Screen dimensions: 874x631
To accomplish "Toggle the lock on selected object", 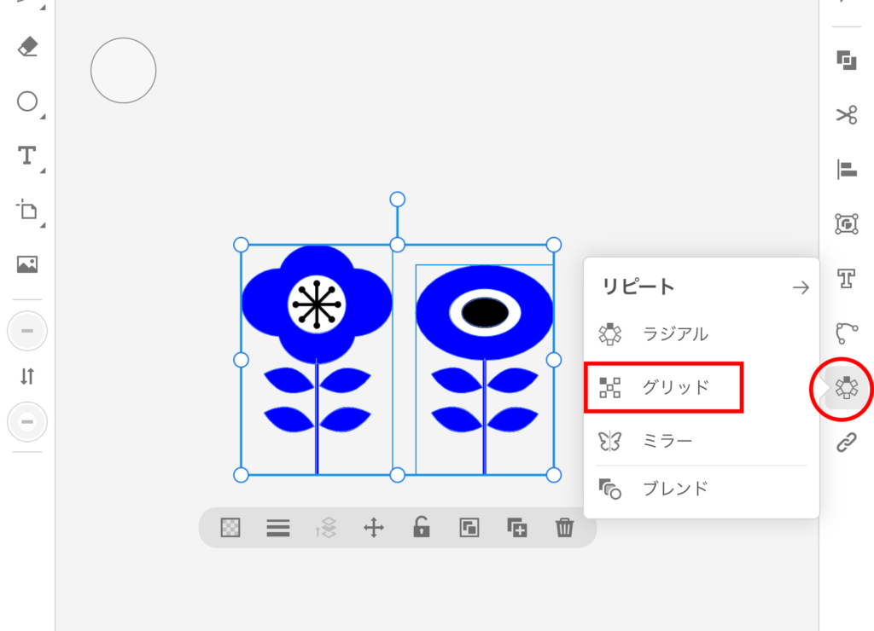I will 421,528.
